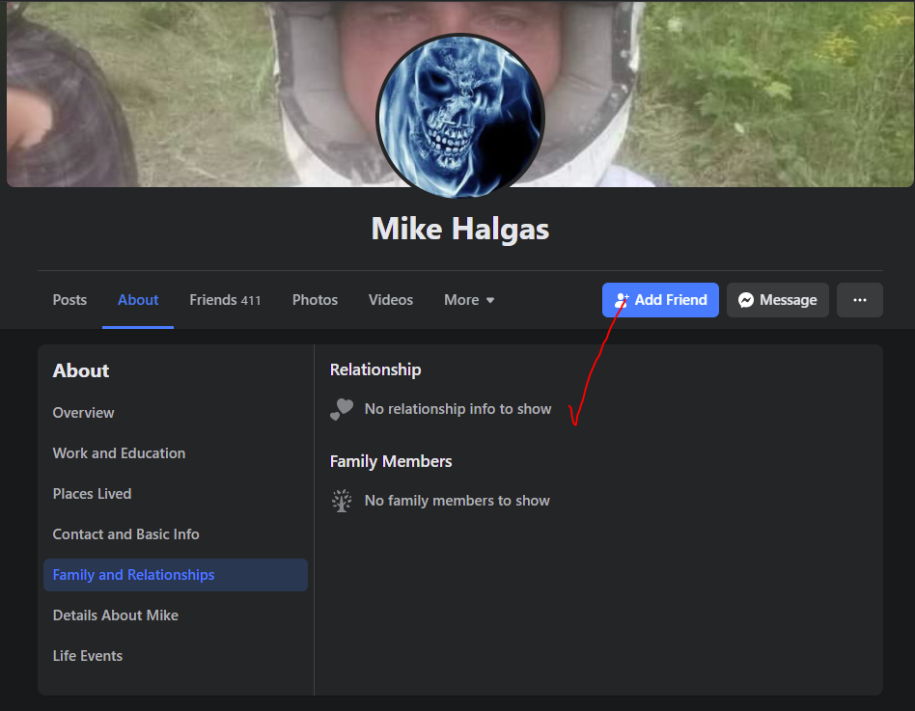The height and width of the screenshot is (711, 915).
Task: Select Family and Relationships section
Action: 175,575
